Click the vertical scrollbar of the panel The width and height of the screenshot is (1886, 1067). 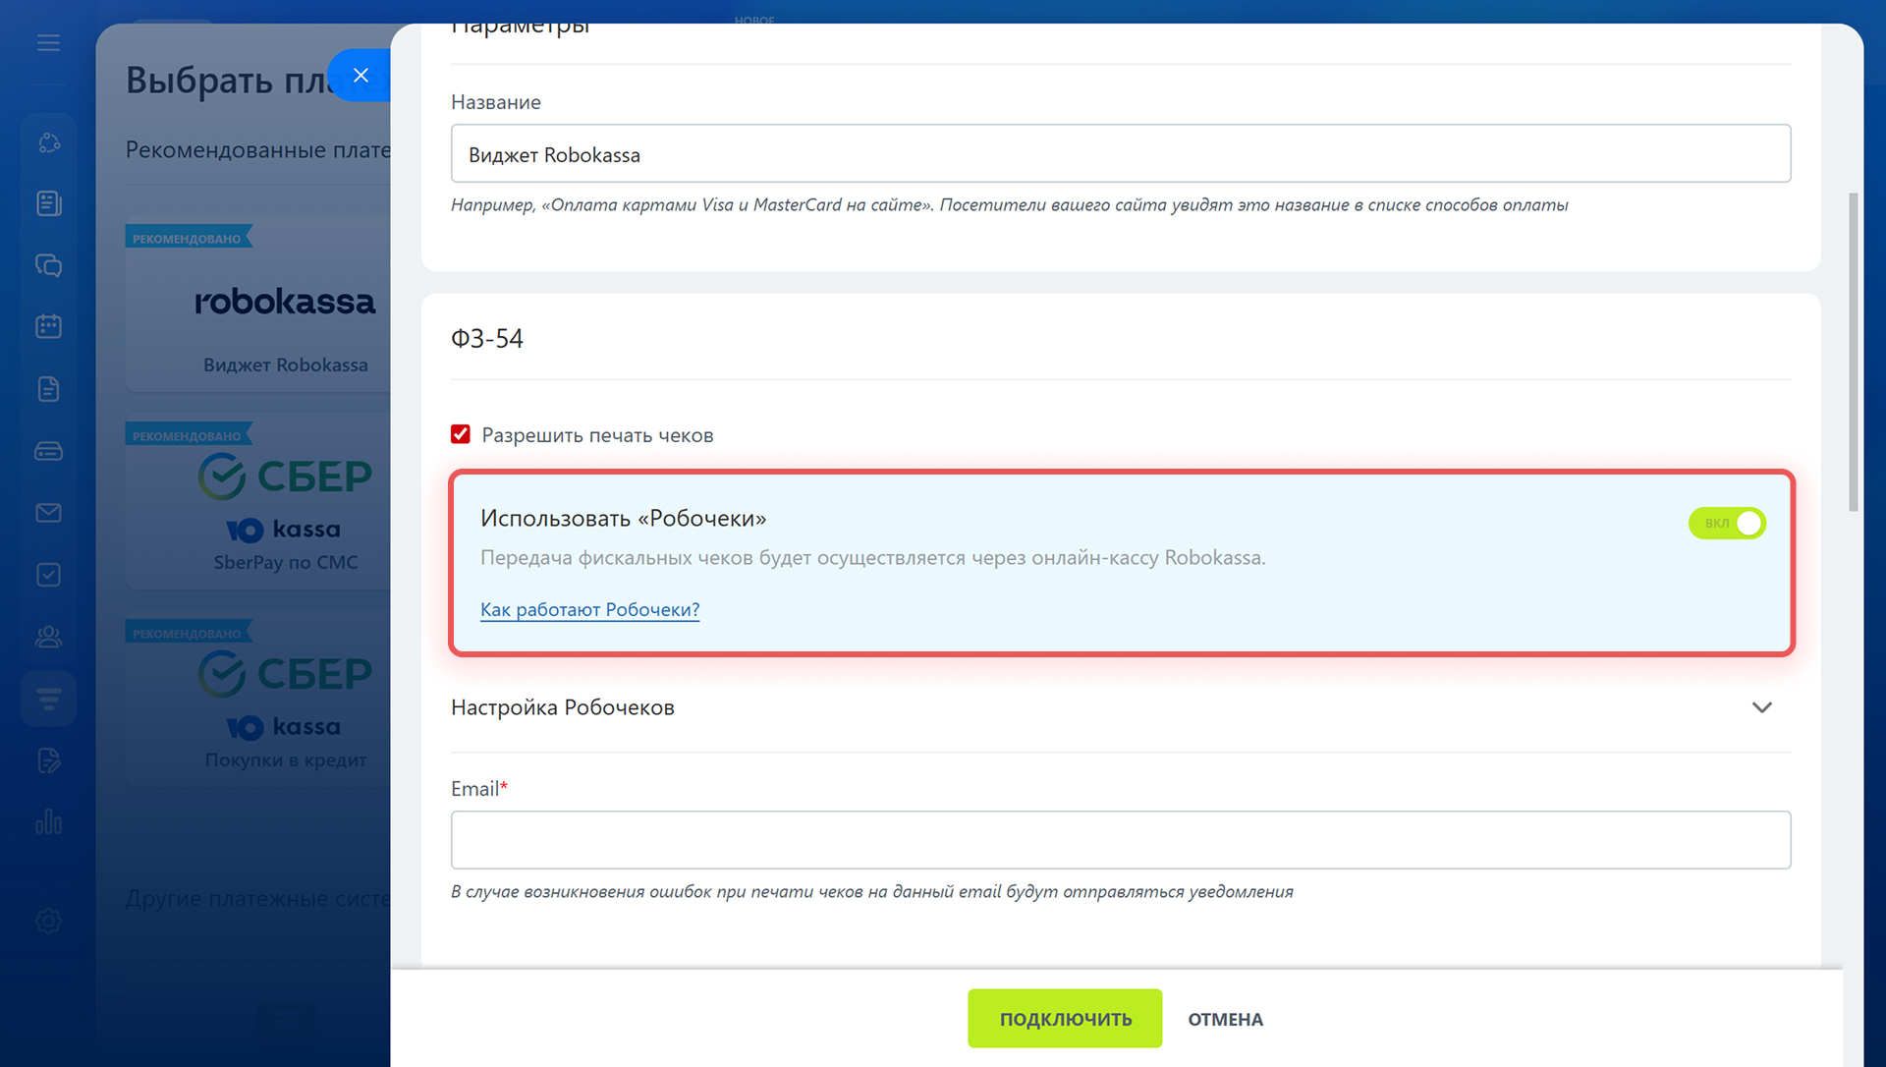coord(1853,352)
